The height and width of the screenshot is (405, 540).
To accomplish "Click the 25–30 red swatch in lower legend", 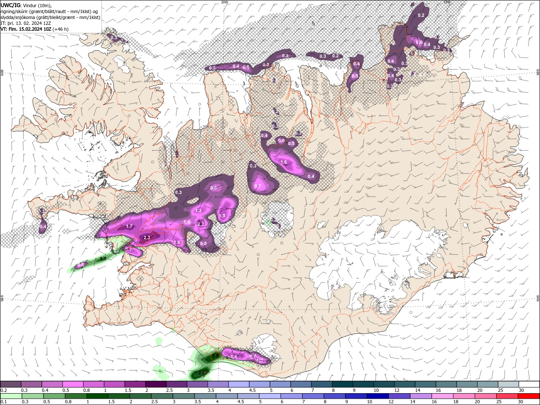I will click(x=507, y=396).
